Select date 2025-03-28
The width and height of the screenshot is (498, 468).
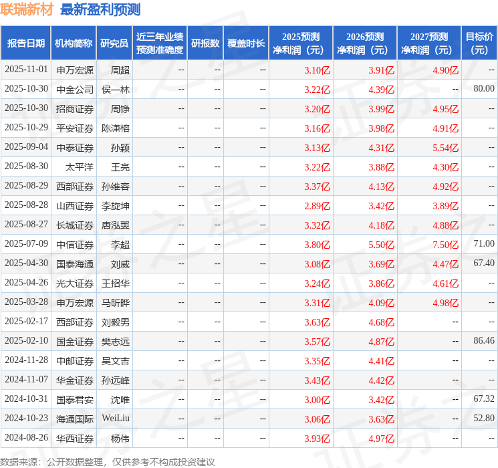click(26, 302)
